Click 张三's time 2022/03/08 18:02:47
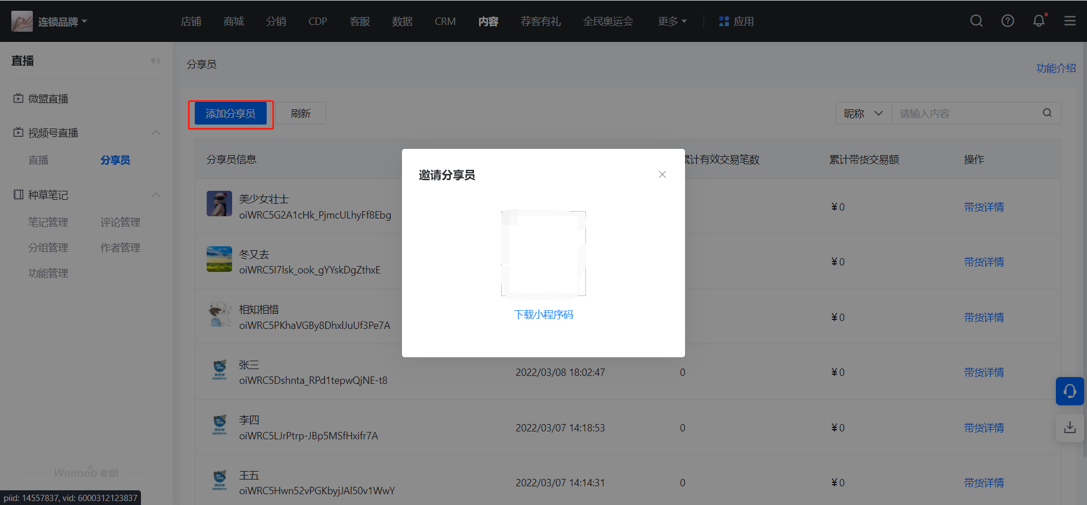 (x=560, y=373)
